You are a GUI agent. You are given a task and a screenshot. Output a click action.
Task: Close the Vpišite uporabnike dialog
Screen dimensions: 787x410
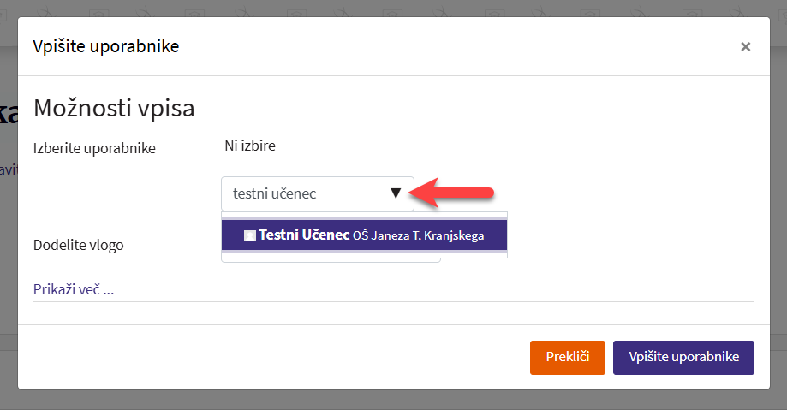coord(745,47)
